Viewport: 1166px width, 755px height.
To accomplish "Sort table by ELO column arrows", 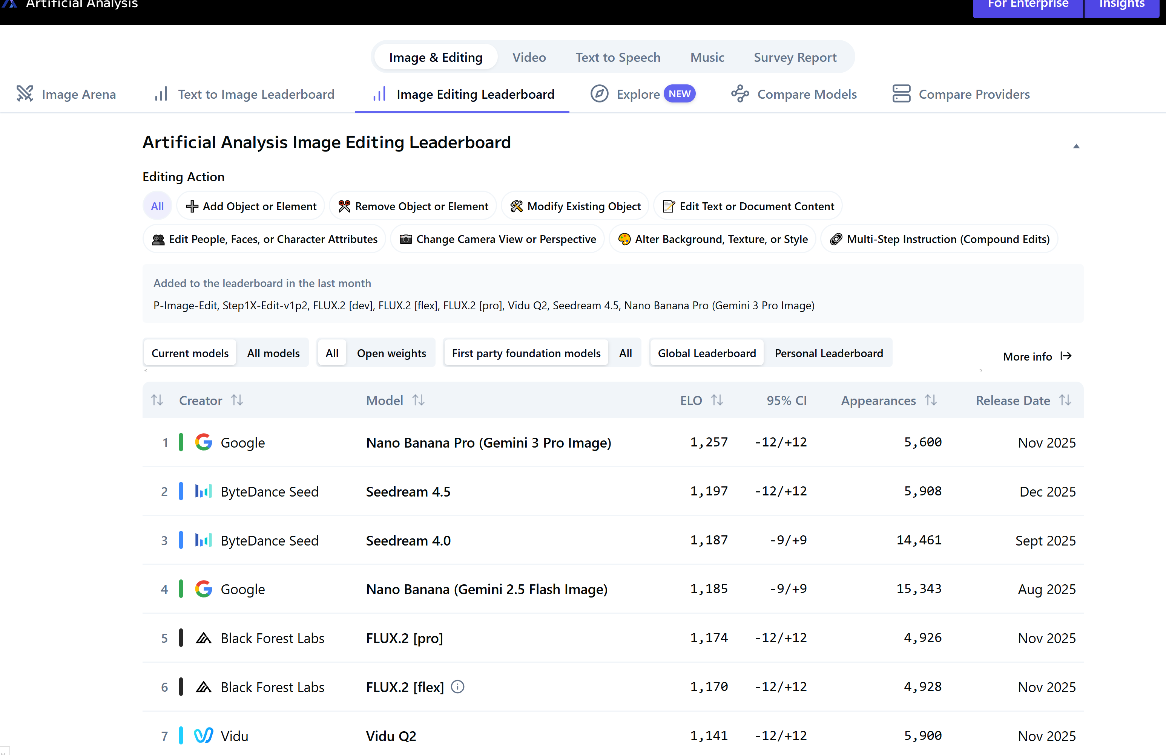I will (717, 400).
